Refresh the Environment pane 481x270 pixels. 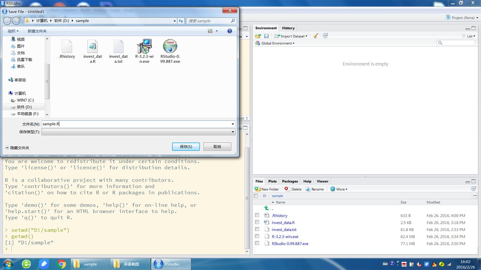click(x=325, y=36)
